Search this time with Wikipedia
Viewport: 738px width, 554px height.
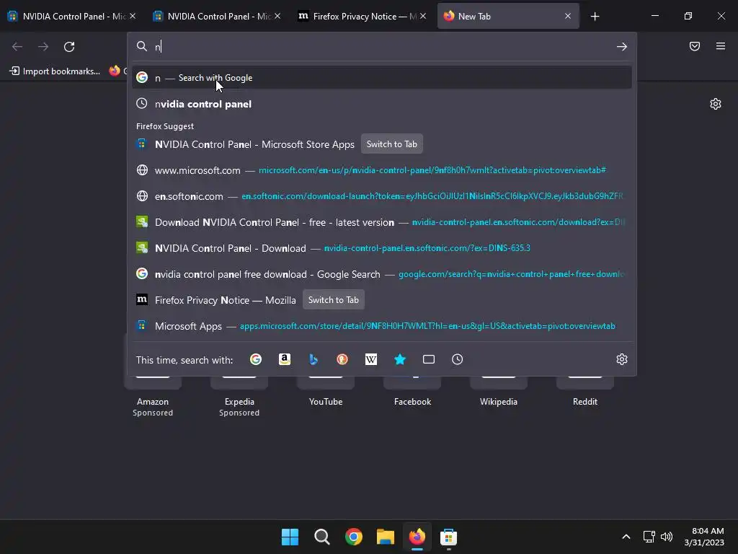371,359
